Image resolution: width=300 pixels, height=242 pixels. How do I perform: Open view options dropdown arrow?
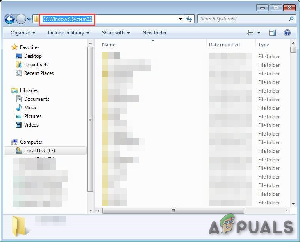pos(259,33)
